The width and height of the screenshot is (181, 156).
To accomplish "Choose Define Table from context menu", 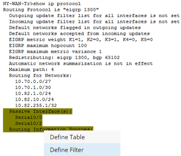I will [x=82, y=137].
